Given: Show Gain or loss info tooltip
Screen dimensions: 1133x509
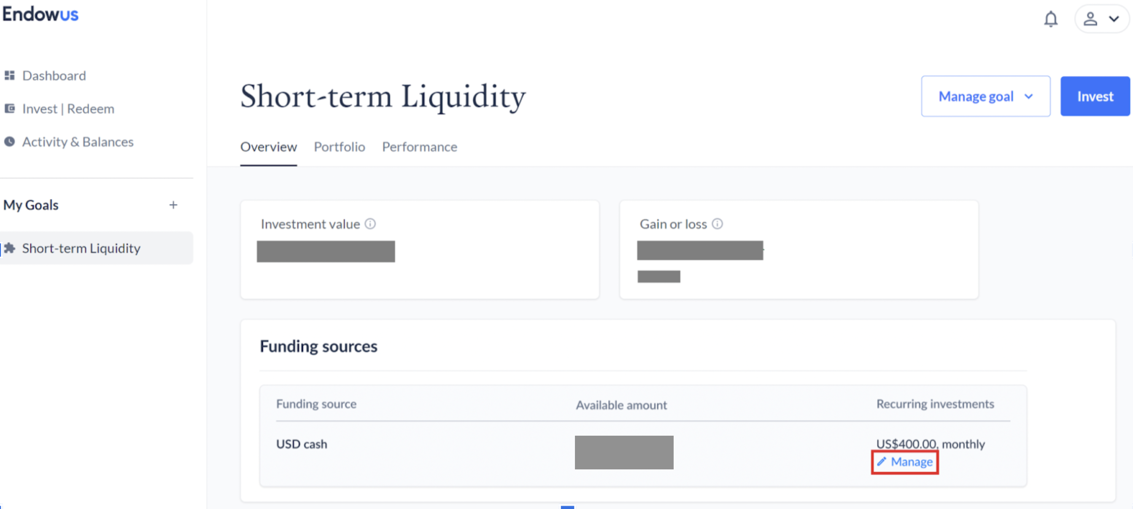Looking at the screenshot, I should pyautogui.click(x=718, y=224).
